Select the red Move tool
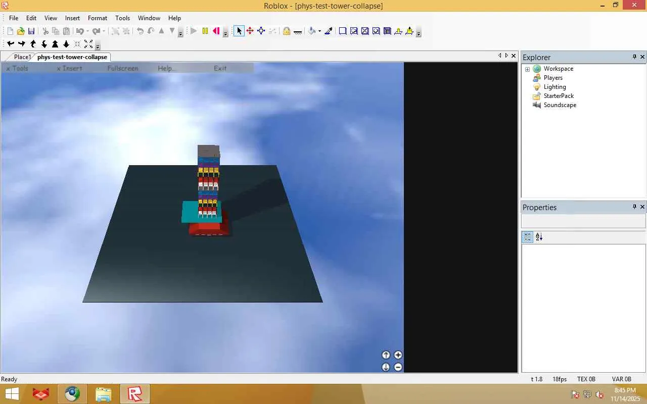647x404 pixels. (x=250, y=31)
